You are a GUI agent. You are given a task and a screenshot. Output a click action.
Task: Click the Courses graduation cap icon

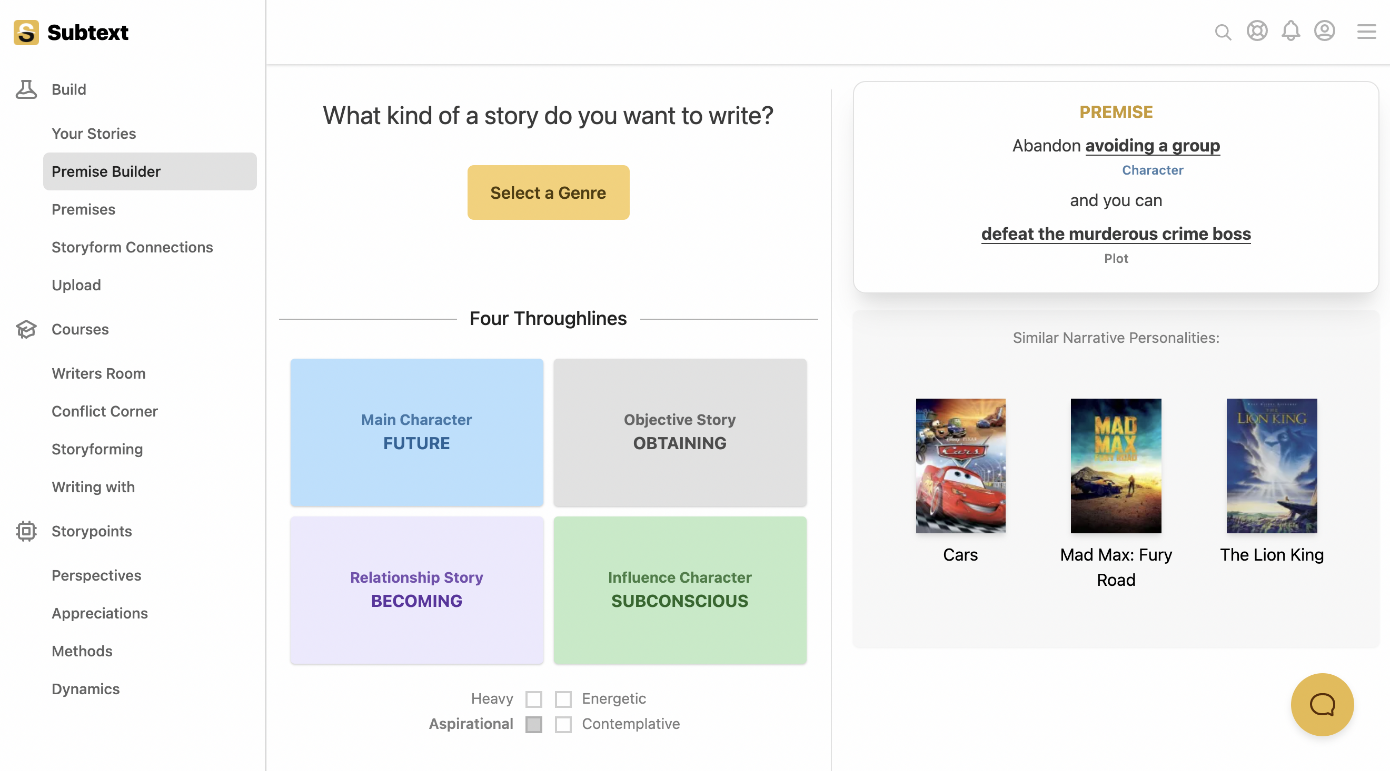click(x=26, y=329)
